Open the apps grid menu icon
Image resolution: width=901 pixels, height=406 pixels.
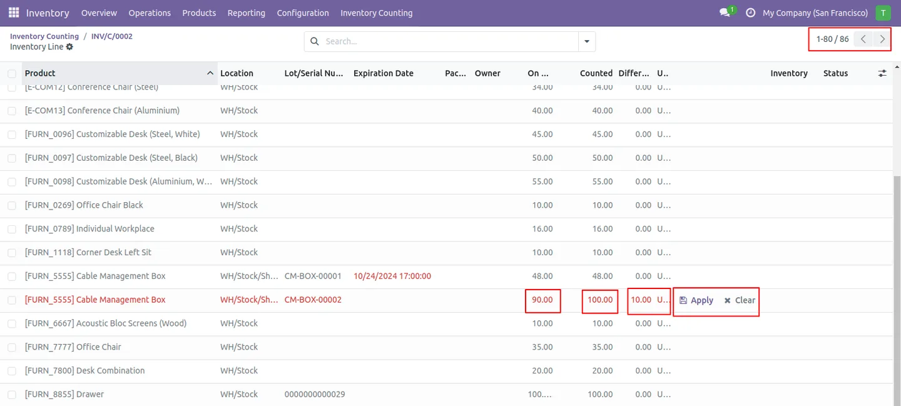14,13
